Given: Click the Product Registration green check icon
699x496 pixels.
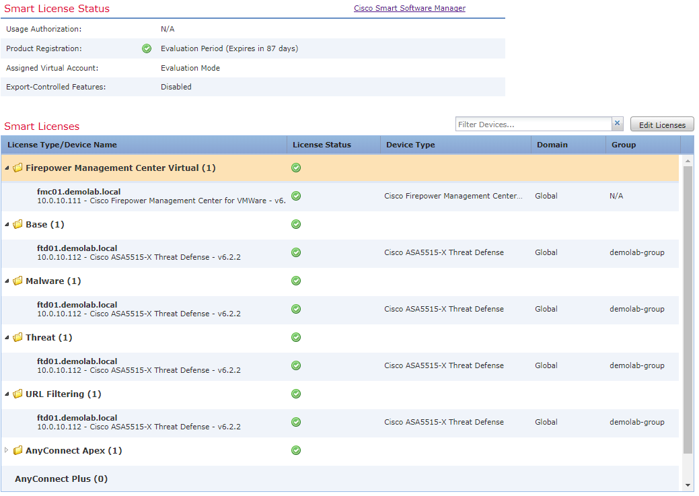Looking at the screenshot, I should [147, 48].
